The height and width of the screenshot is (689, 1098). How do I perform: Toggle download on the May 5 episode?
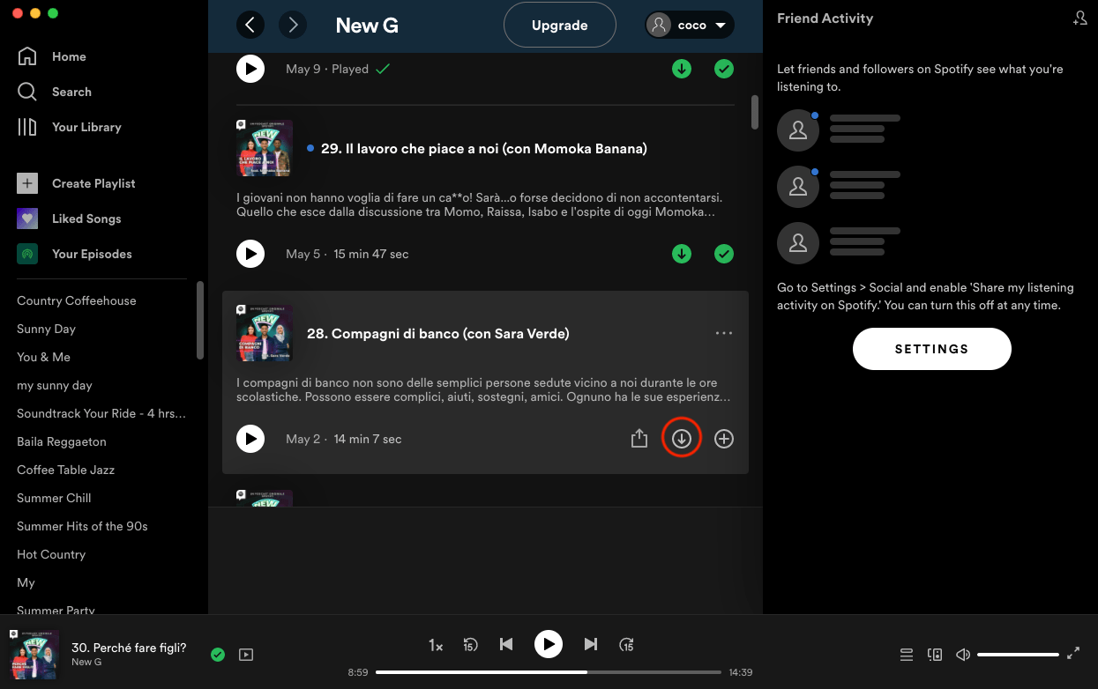(x=682, y=254)
